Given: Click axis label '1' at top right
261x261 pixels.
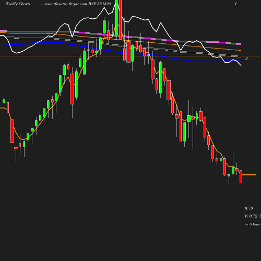Looking at the screenshot, I should coord(236,4).
